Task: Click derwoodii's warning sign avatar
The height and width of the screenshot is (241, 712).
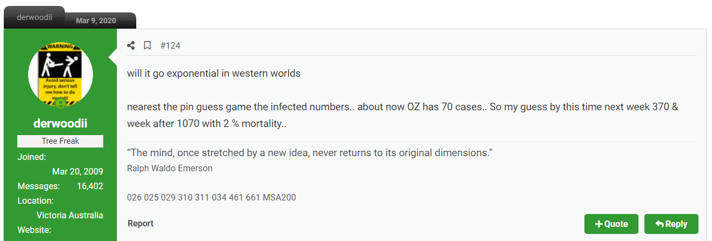Action: [x=61, y=74]
